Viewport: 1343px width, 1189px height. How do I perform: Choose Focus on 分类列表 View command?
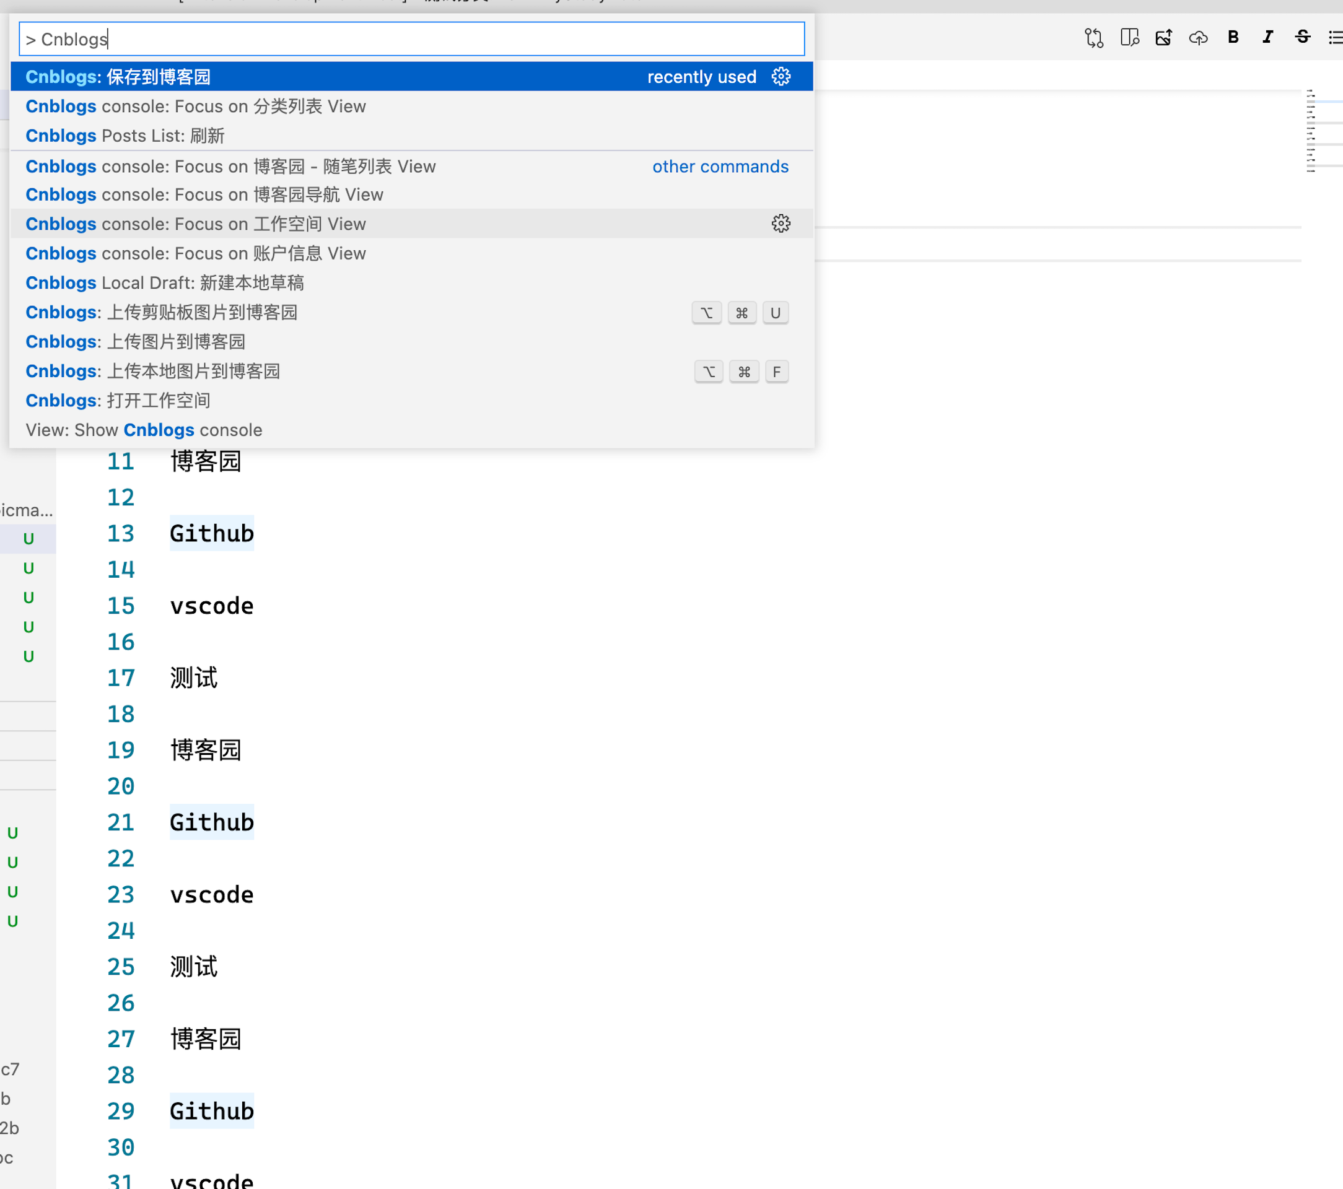195,107
